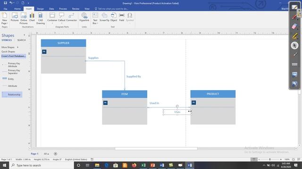This screenshot has height=169, width=302.
Task: Select the Supplied By relationship label
Action: (x=134, y=77)
